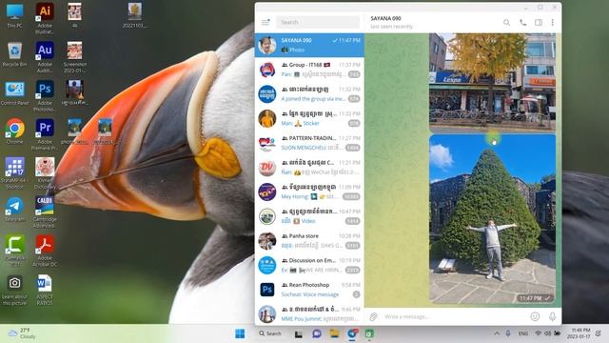Screen dimensions: 609x343
Task: Open the chat saying joined the group via invite
Action: [x=309, y=94]
